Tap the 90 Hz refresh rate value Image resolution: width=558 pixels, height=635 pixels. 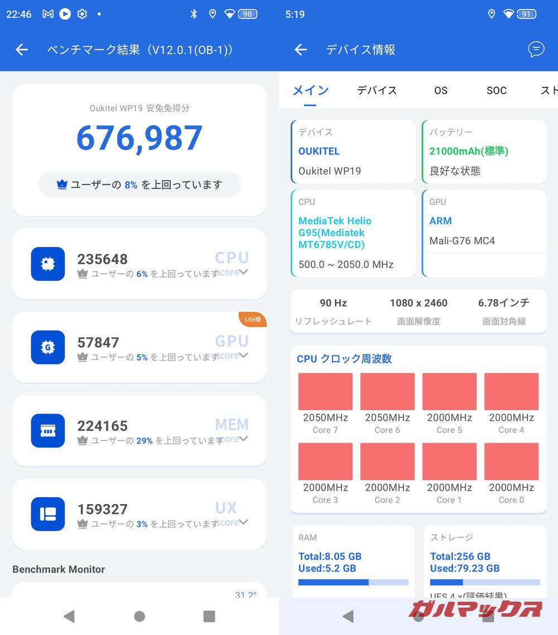(x=333, y=303)
